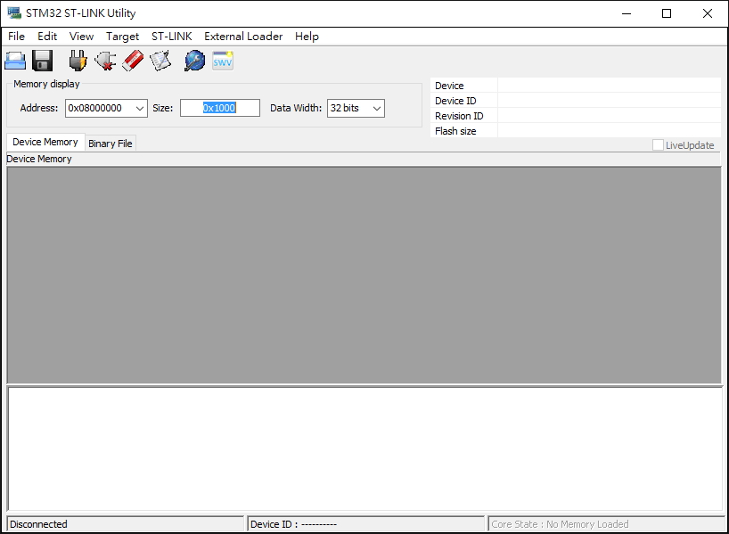The height and width of the screenshot is (534, 729).
Task: Click the Disconnect from target icon
Action: tap(105, 61)
